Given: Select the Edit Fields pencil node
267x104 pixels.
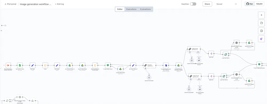Looking at the screenshot, I should 33,65.
